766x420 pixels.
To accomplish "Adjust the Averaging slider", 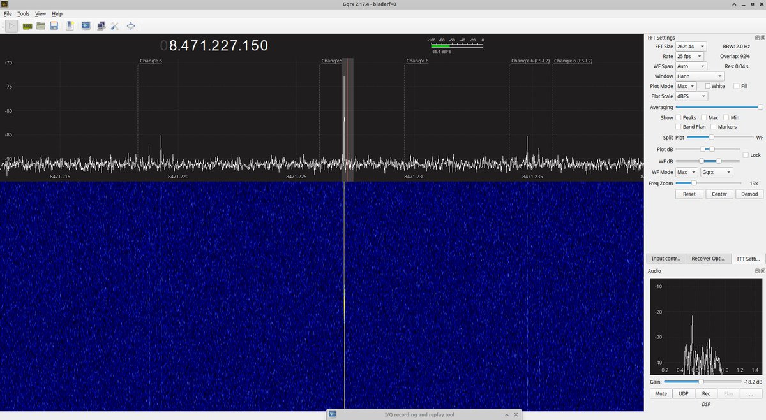I will click(719, 107).
